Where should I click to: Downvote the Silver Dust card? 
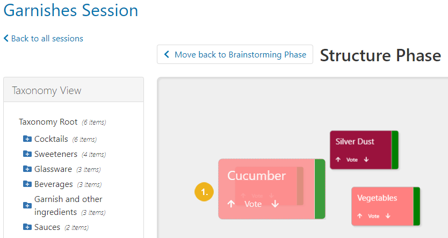point(366,160)
